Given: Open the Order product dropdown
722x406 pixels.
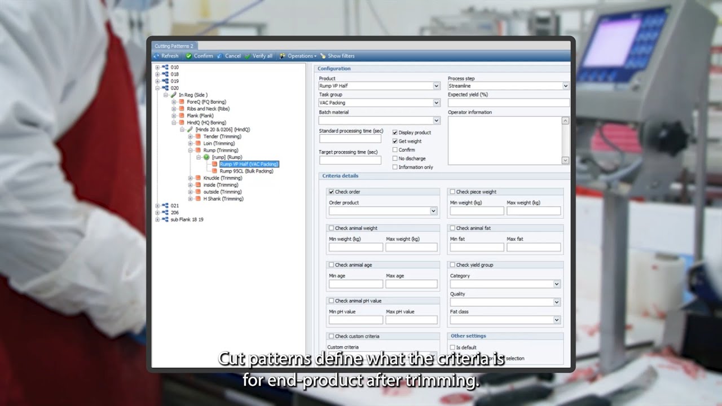Looking at the screenshot, I should click(x=433, y=211).
